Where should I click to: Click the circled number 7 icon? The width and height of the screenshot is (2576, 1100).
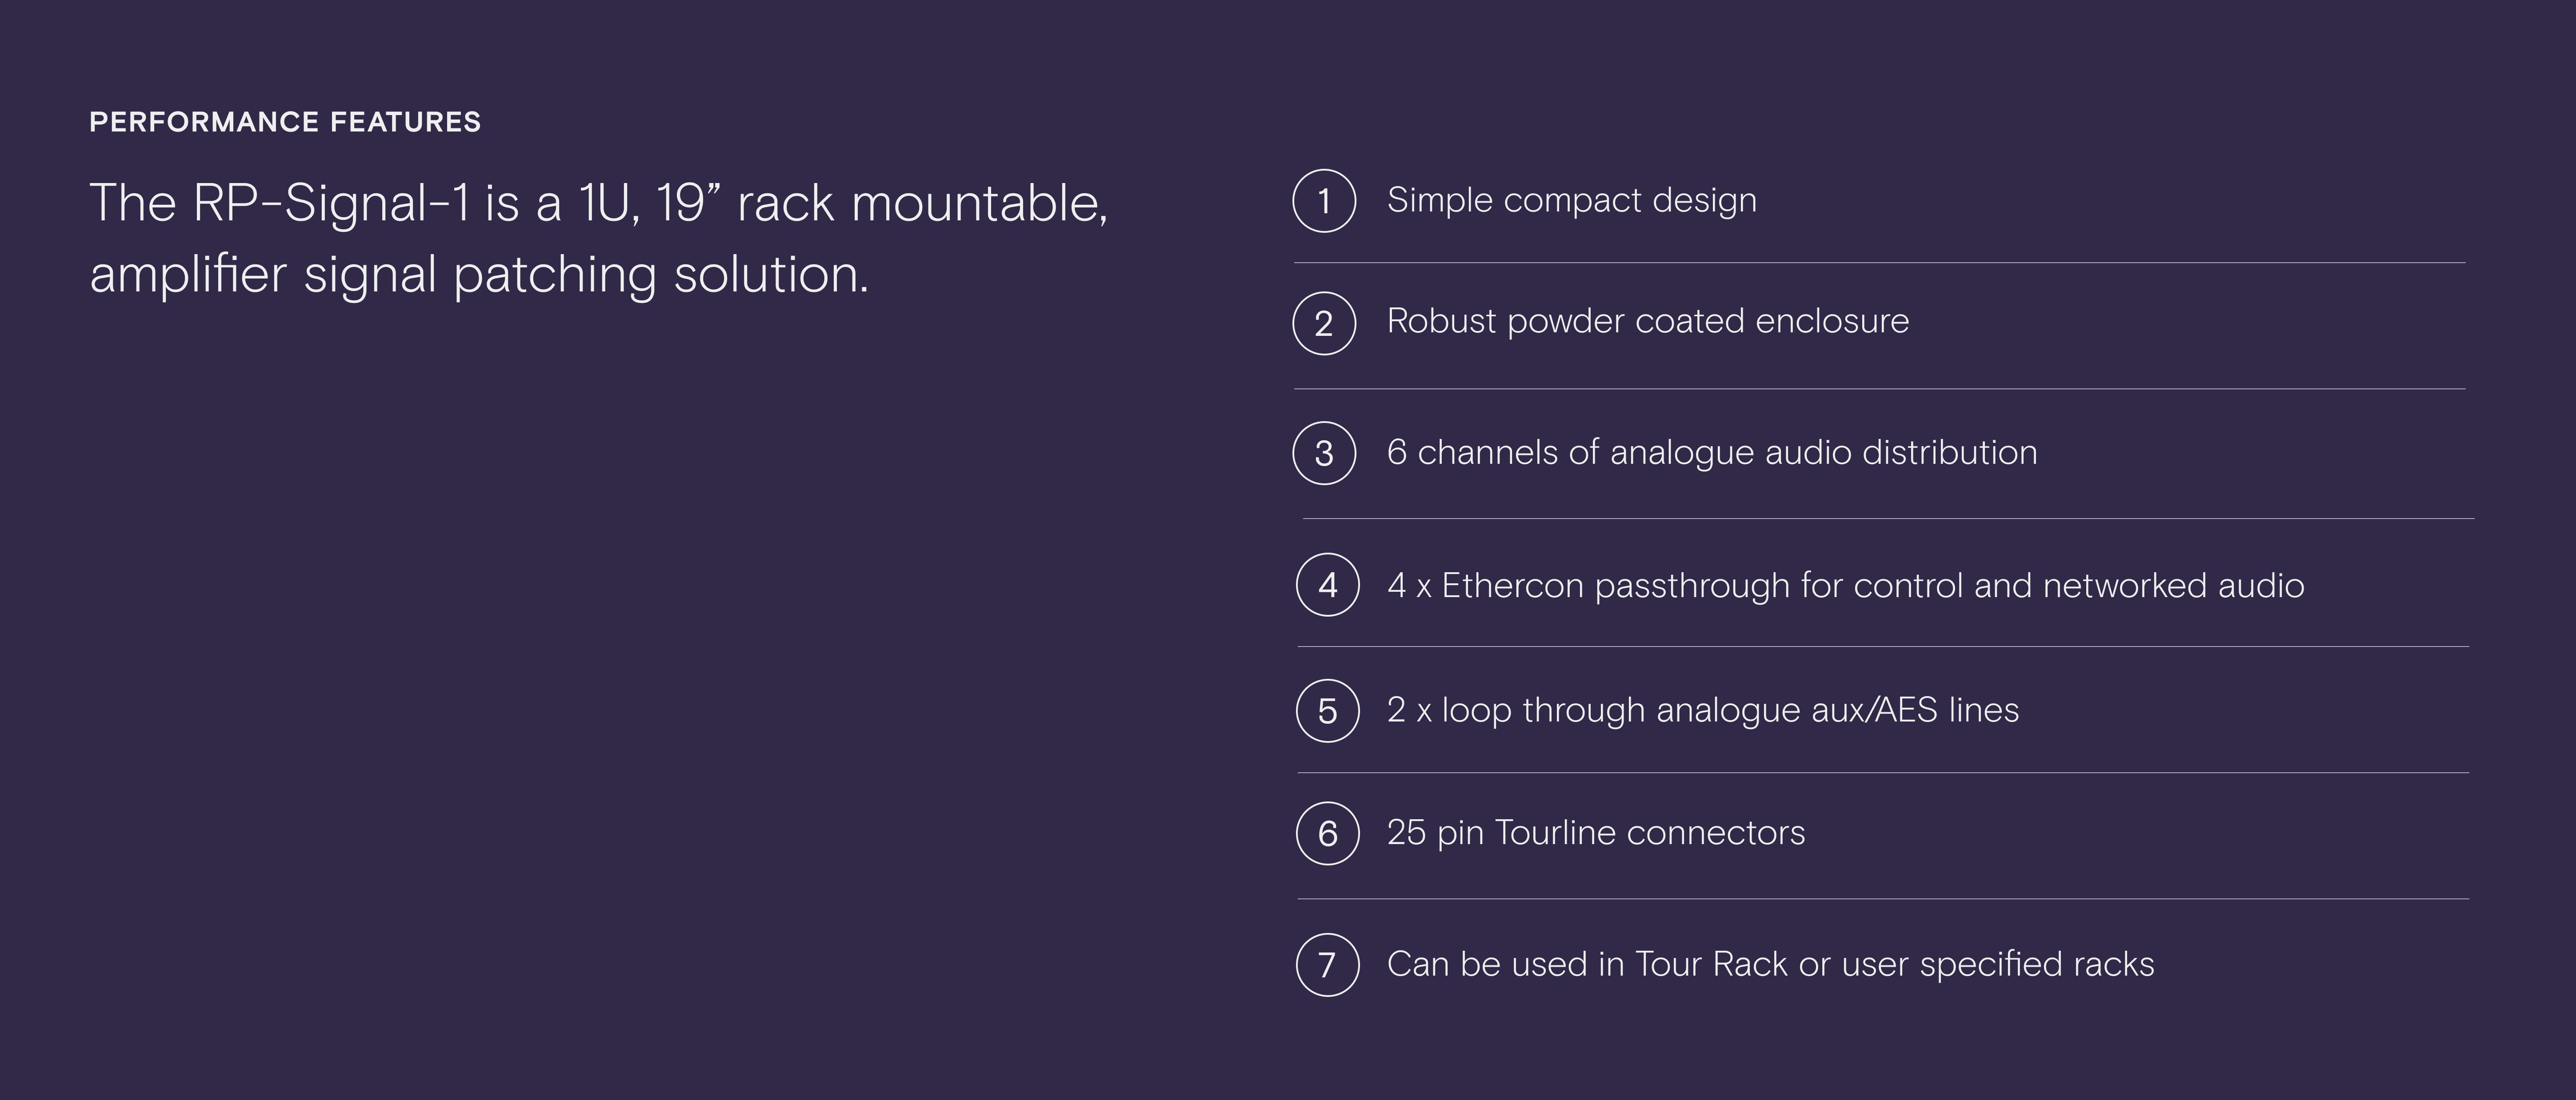[1328, 965]
